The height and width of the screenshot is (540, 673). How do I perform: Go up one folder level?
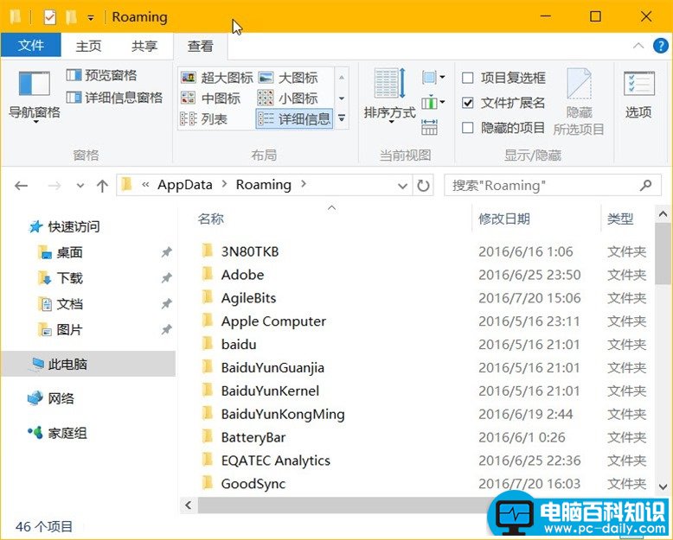[x=102, y=186]
